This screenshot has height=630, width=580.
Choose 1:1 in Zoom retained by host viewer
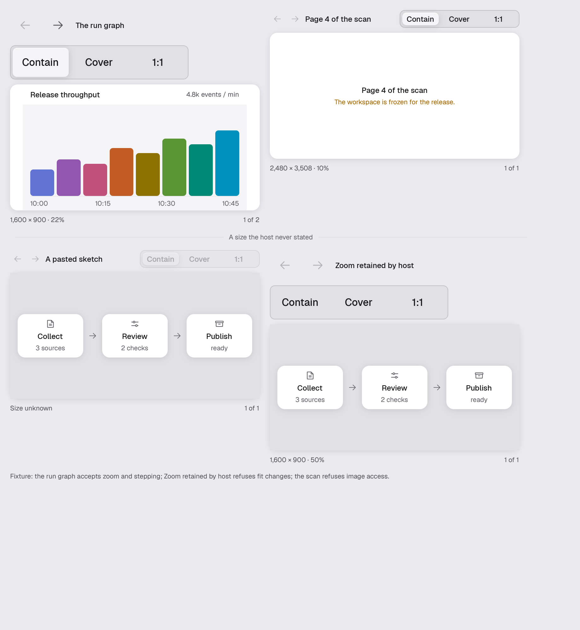[417, 302]
